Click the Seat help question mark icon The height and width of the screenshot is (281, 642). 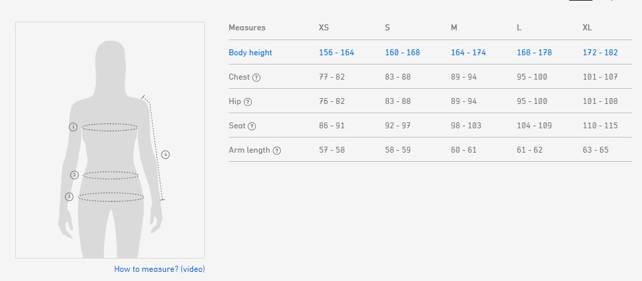[252, 126]
